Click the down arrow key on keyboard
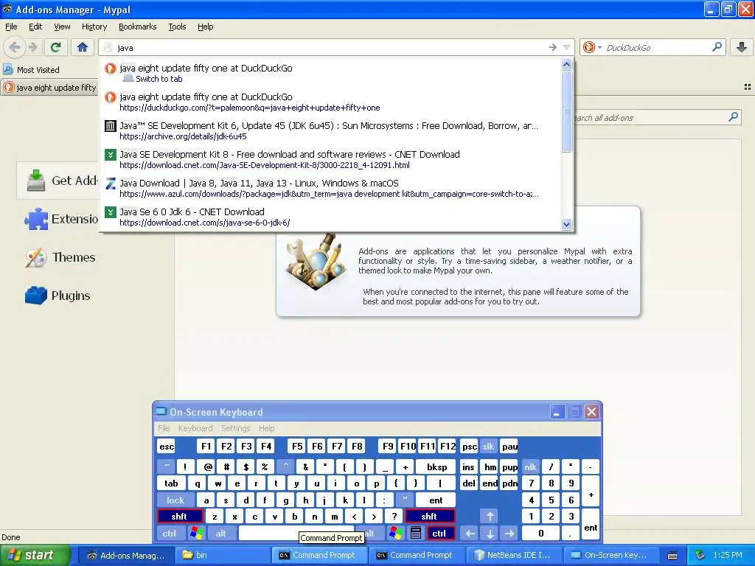 (x=490, y=534)
